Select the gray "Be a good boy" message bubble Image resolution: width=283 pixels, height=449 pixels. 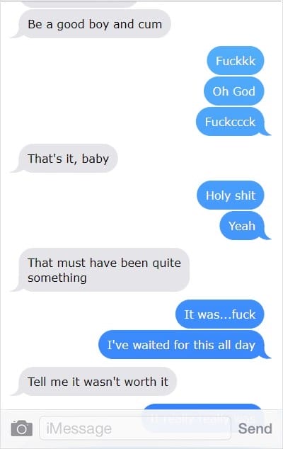click(91, 24)
